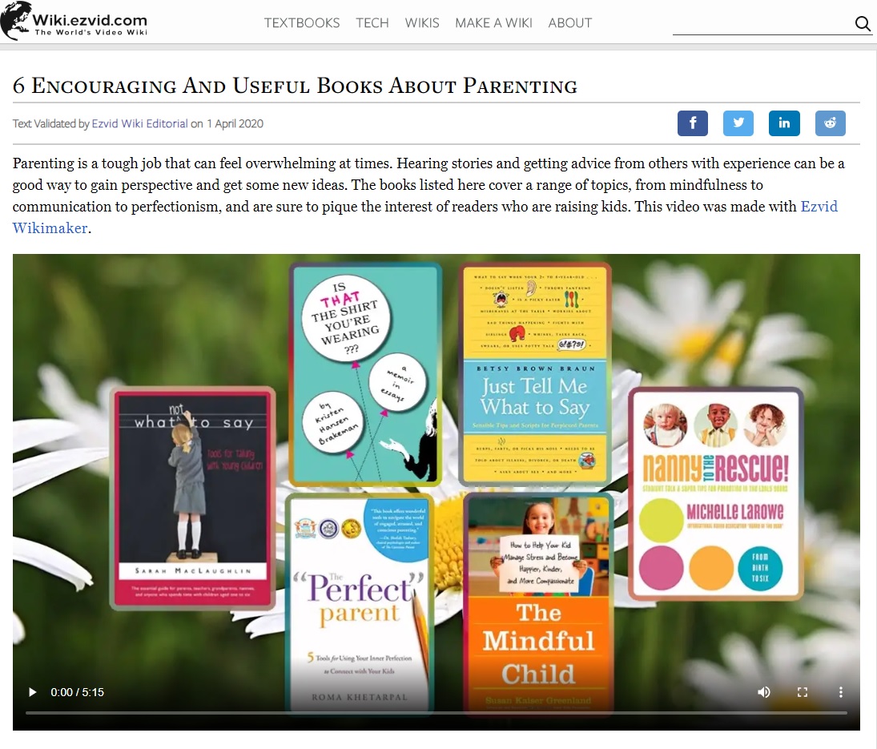
Task: Toggle video fullscreen mode
Action: (802, 692)
